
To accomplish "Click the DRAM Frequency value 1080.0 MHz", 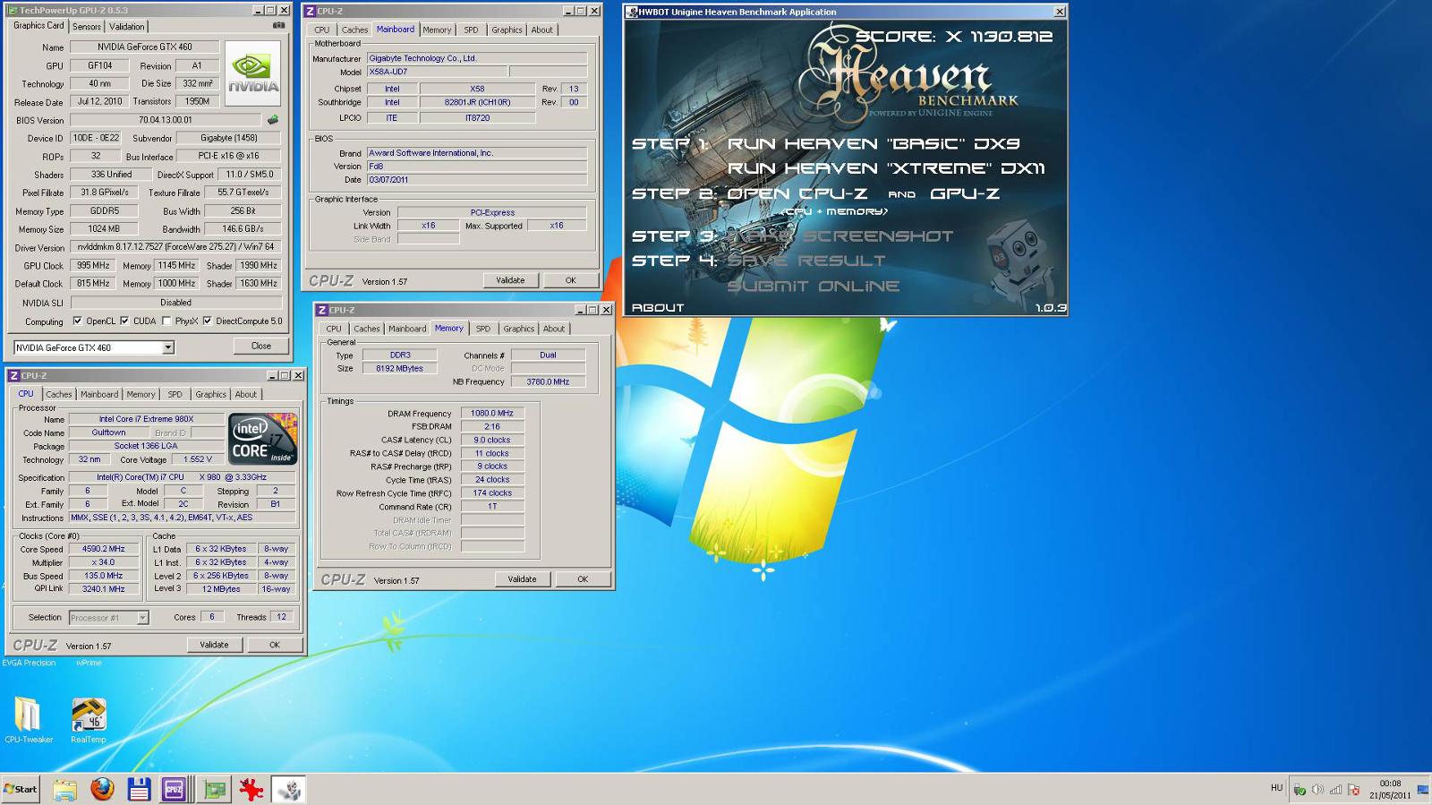I will [x=492, y=414].
